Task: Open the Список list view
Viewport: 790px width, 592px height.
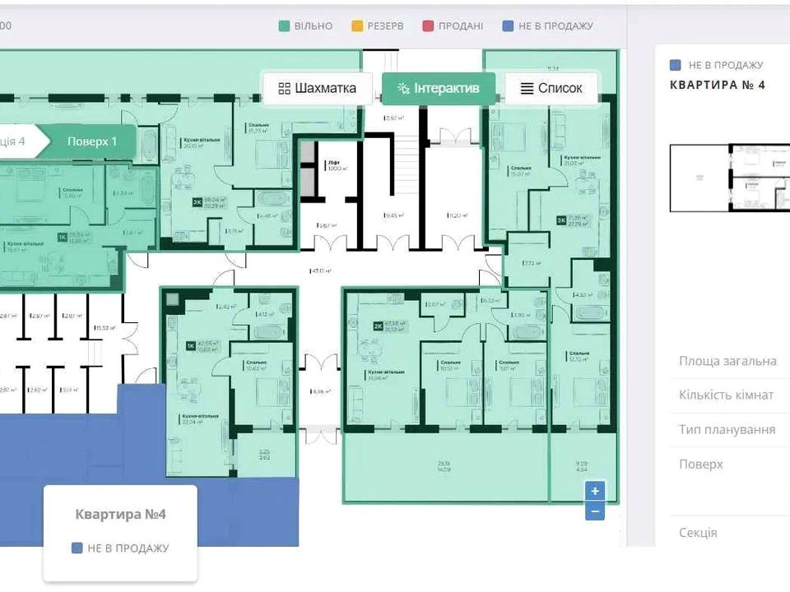Action: (x=551, y=88)
